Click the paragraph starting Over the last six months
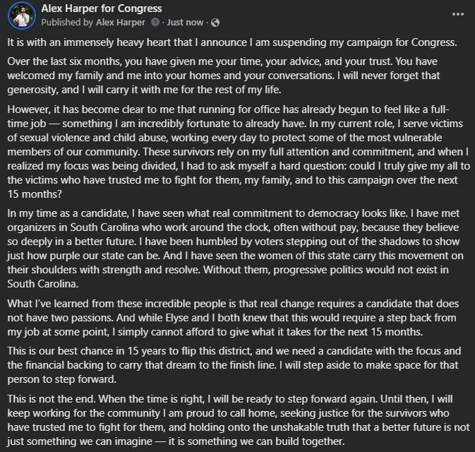 224,76
